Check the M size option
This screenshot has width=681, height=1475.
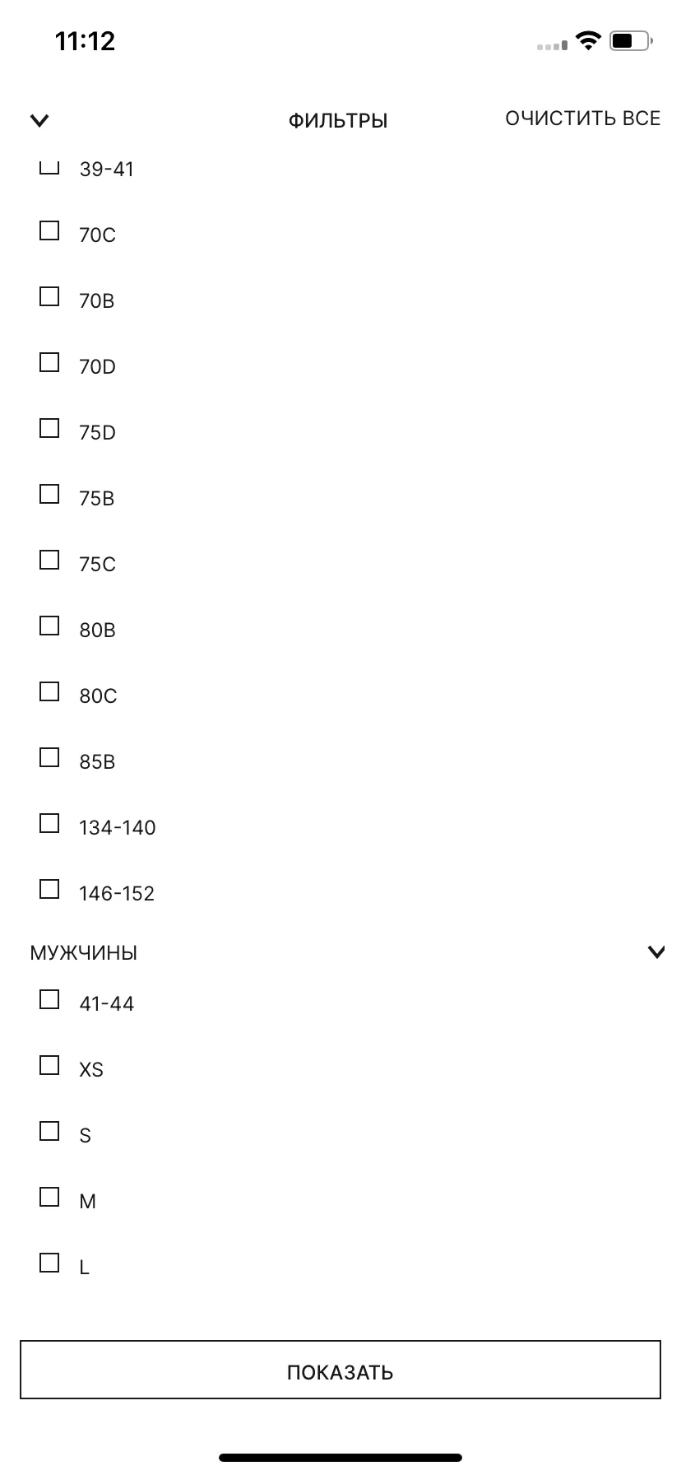[49, 1197]
